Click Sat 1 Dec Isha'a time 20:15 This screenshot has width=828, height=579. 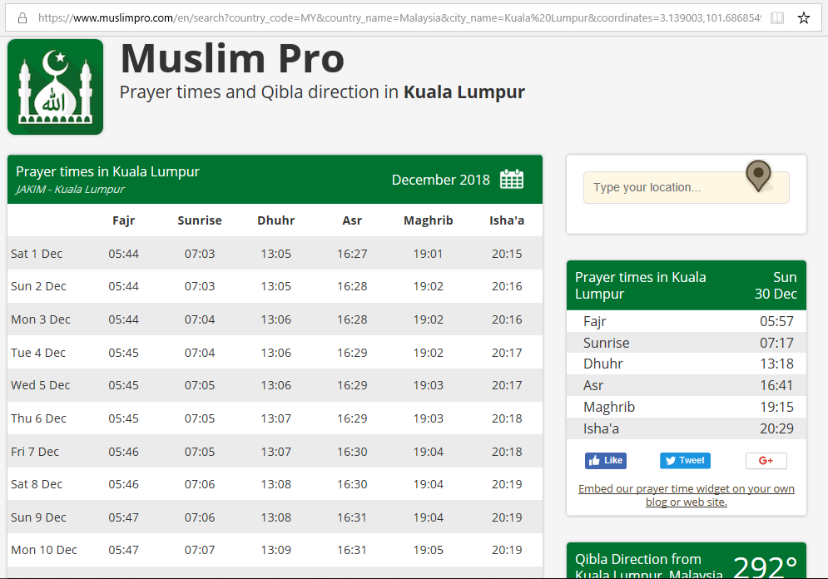click(x=507, y=254)
